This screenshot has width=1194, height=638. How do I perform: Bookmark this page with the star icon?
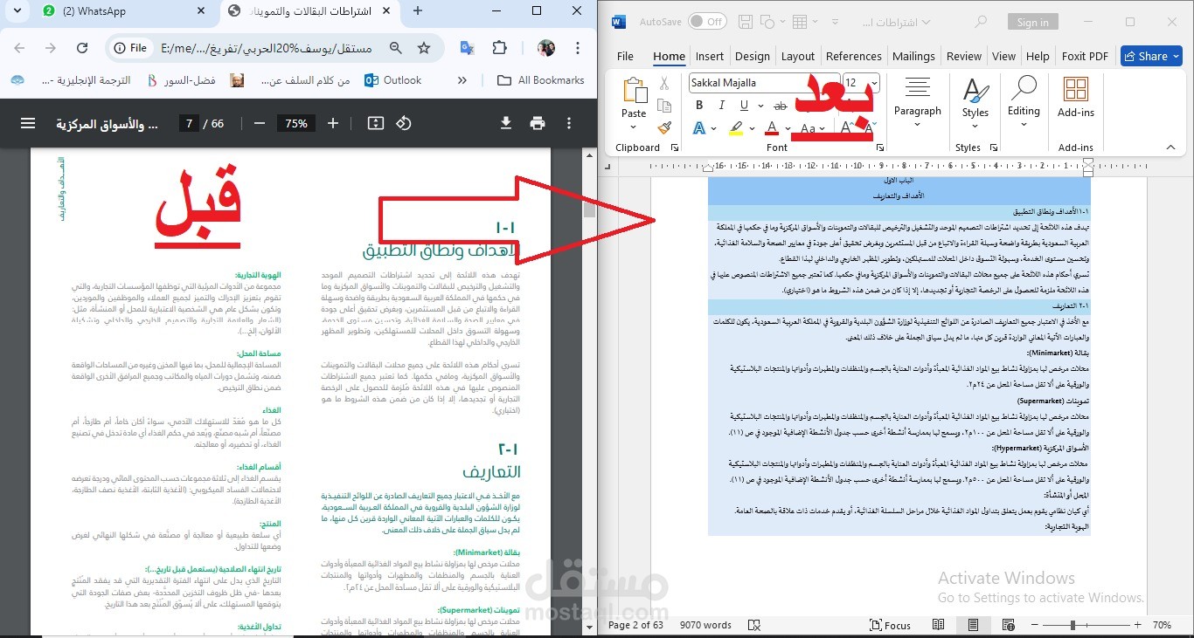pos(424,48)
